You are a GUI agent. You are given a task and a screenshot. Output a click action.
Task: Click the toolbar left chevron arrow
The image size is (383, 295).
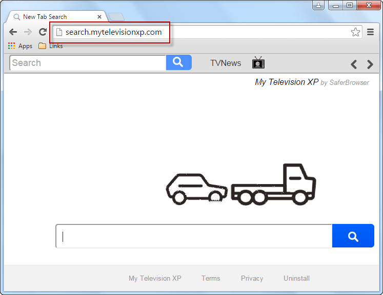pos(354,64)
